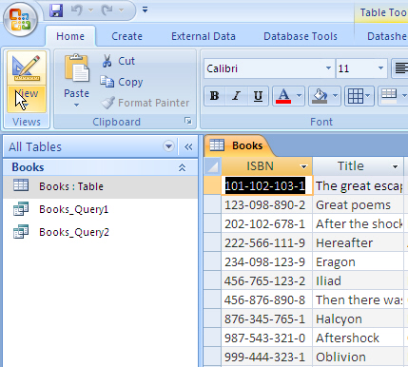
Task: Click the Title cell 'Oblivion'
Action: (x=359, y=357)
